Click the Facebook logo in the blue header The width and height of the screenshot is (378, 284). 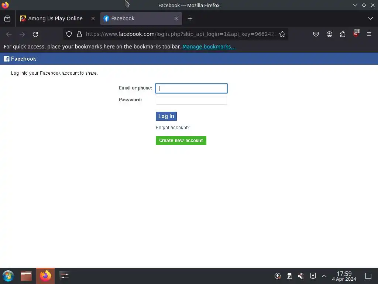(x=20, y=59)
